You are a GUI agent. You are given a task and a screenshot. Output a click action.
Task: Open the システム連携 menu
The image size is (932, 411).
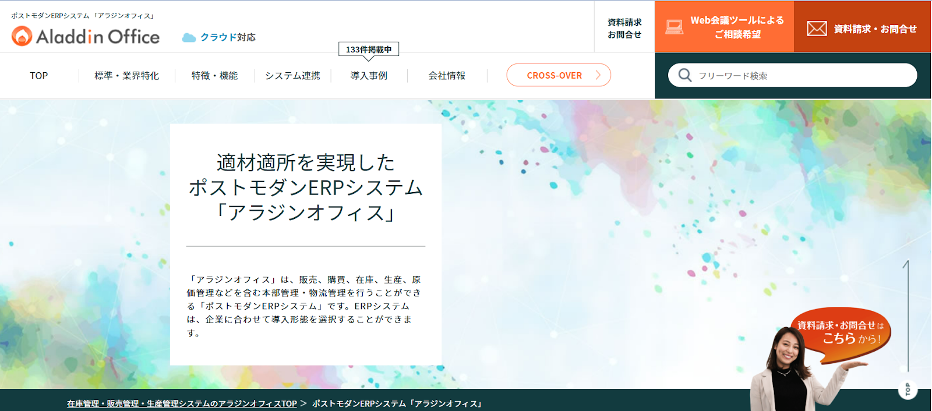(x=292, y=76)
